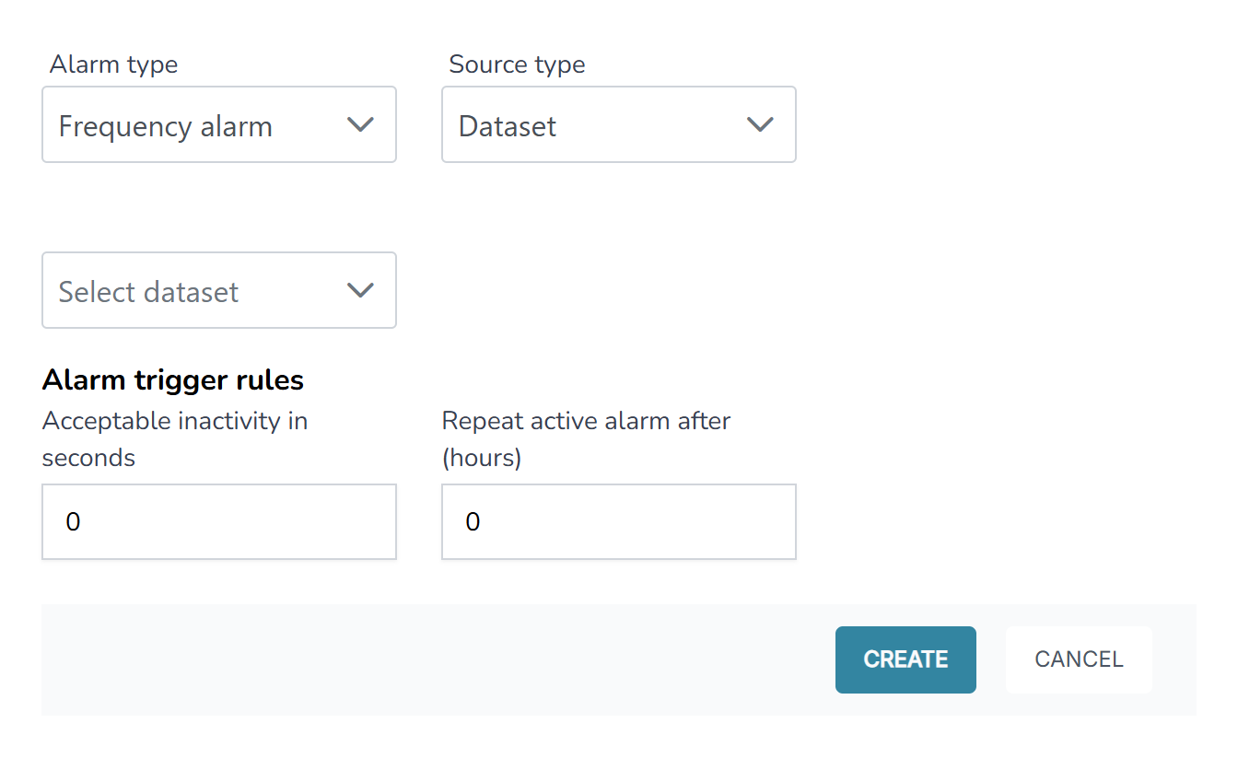Click the Alarm trigger rules heading
This screenshot has width=1238, height=758.
(173, 379)
